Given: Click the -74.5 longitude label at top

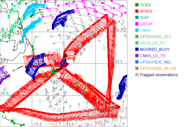Looking at the screenshot, I should point(69,3).
